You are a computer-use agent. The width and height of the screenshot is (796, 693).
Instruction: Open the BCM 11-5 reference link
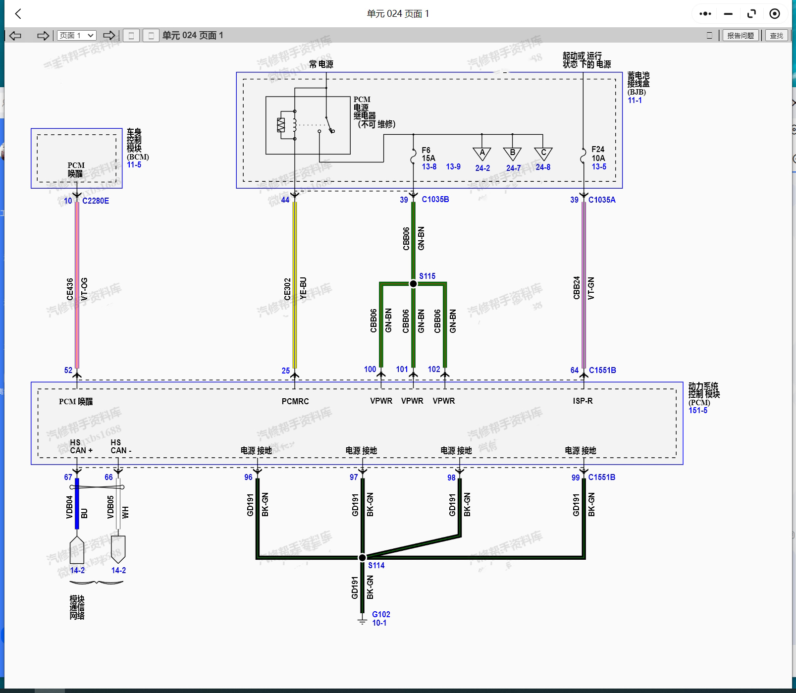[134, 165]
